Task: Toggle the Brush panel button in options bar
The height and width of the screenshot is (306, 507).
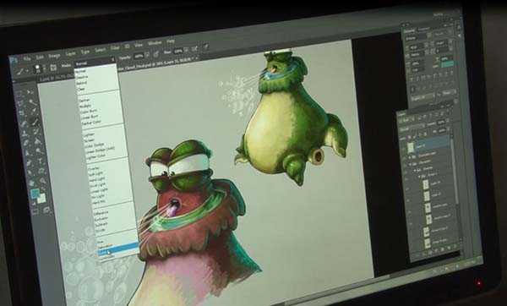Action: (x=54, y=68)
